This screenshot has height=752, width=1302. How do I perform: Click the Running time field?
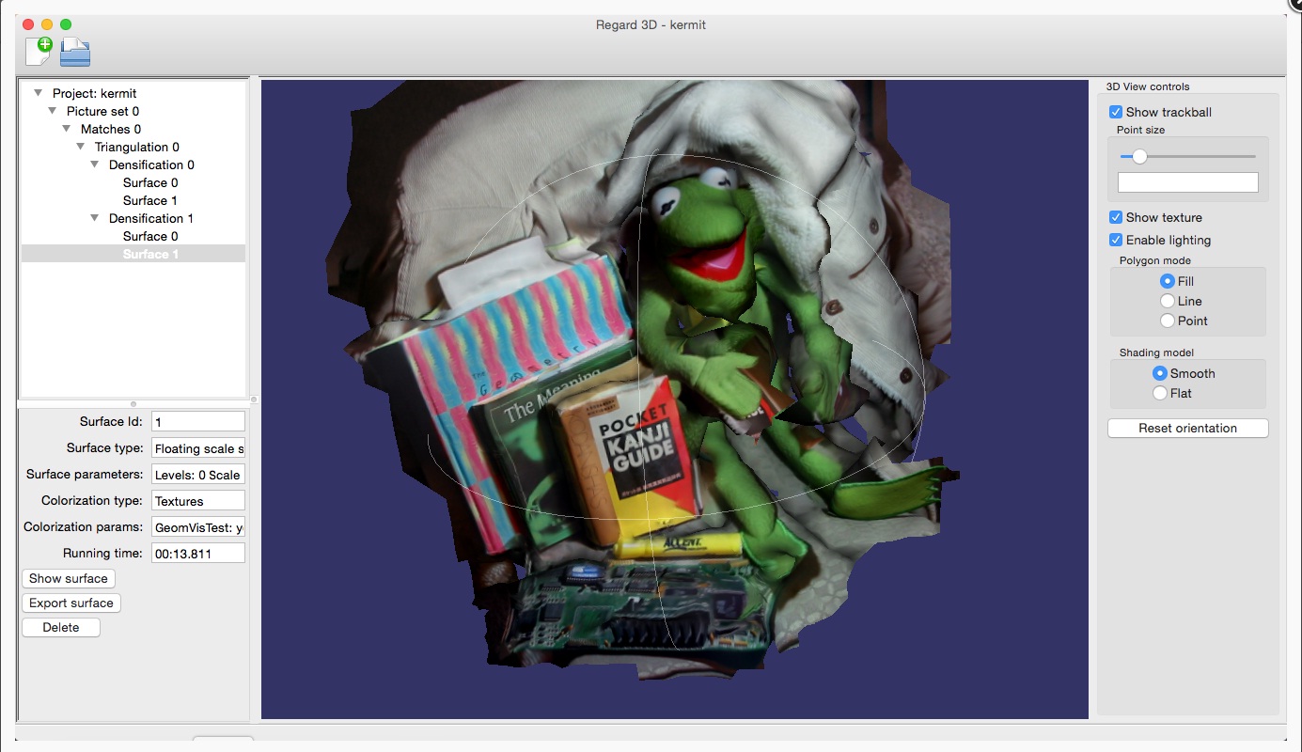(198, 554)
